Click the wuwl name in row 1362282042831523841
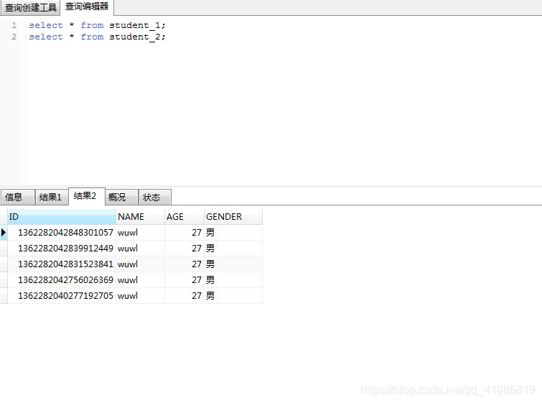The height and width of the screenshot is (403, 542). [140, 264]
